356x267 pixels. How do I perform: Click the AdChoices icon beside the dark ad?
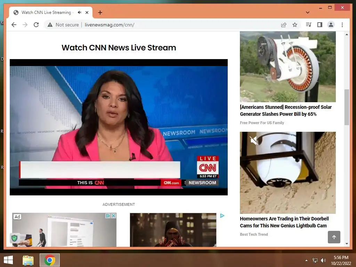click(x=222, y=216)
